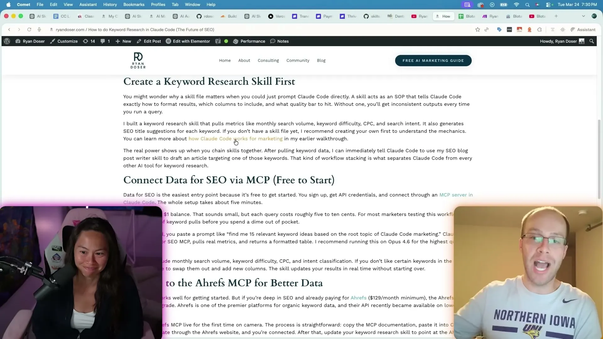Viewport: 603px width, 339px height.
Task: Open the Apple menu
Action: (8, 4)
